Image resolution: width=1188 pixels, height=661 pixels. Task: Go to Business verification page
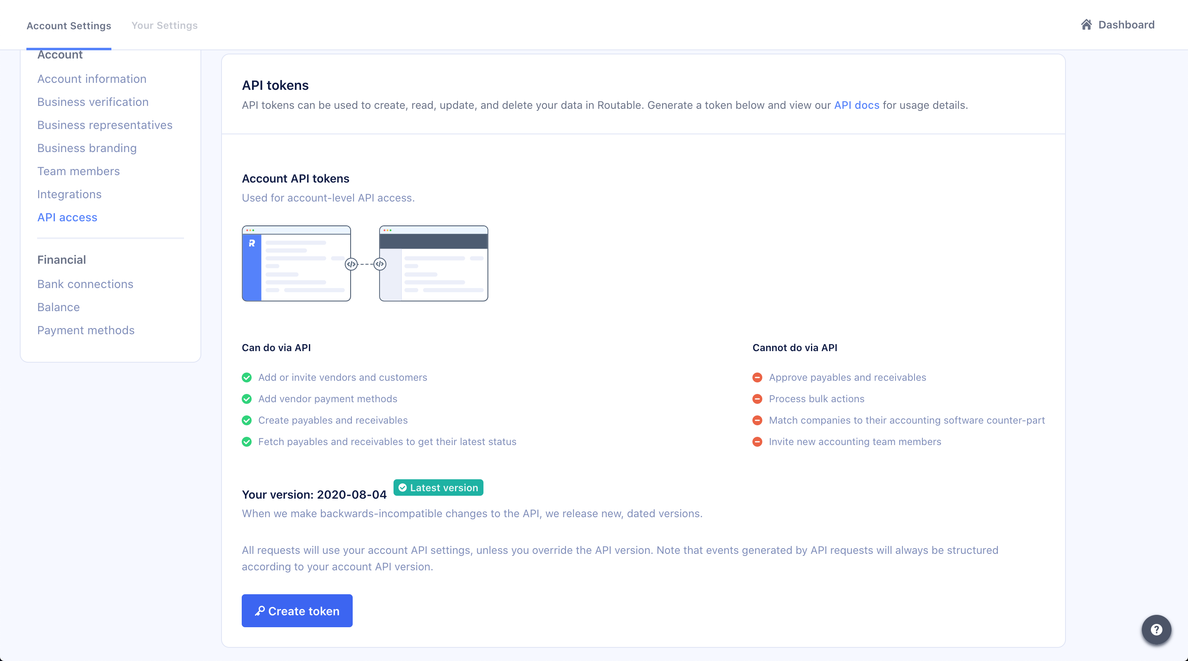[93, 102]
